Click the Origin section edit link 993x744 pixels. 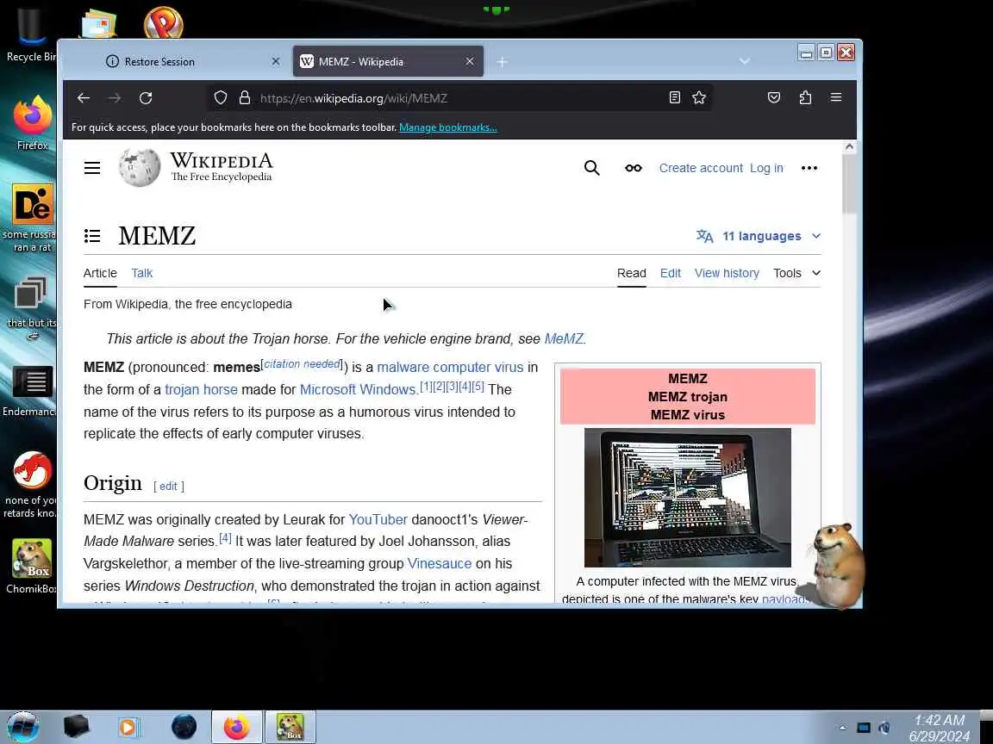click(x=168, y=487)
